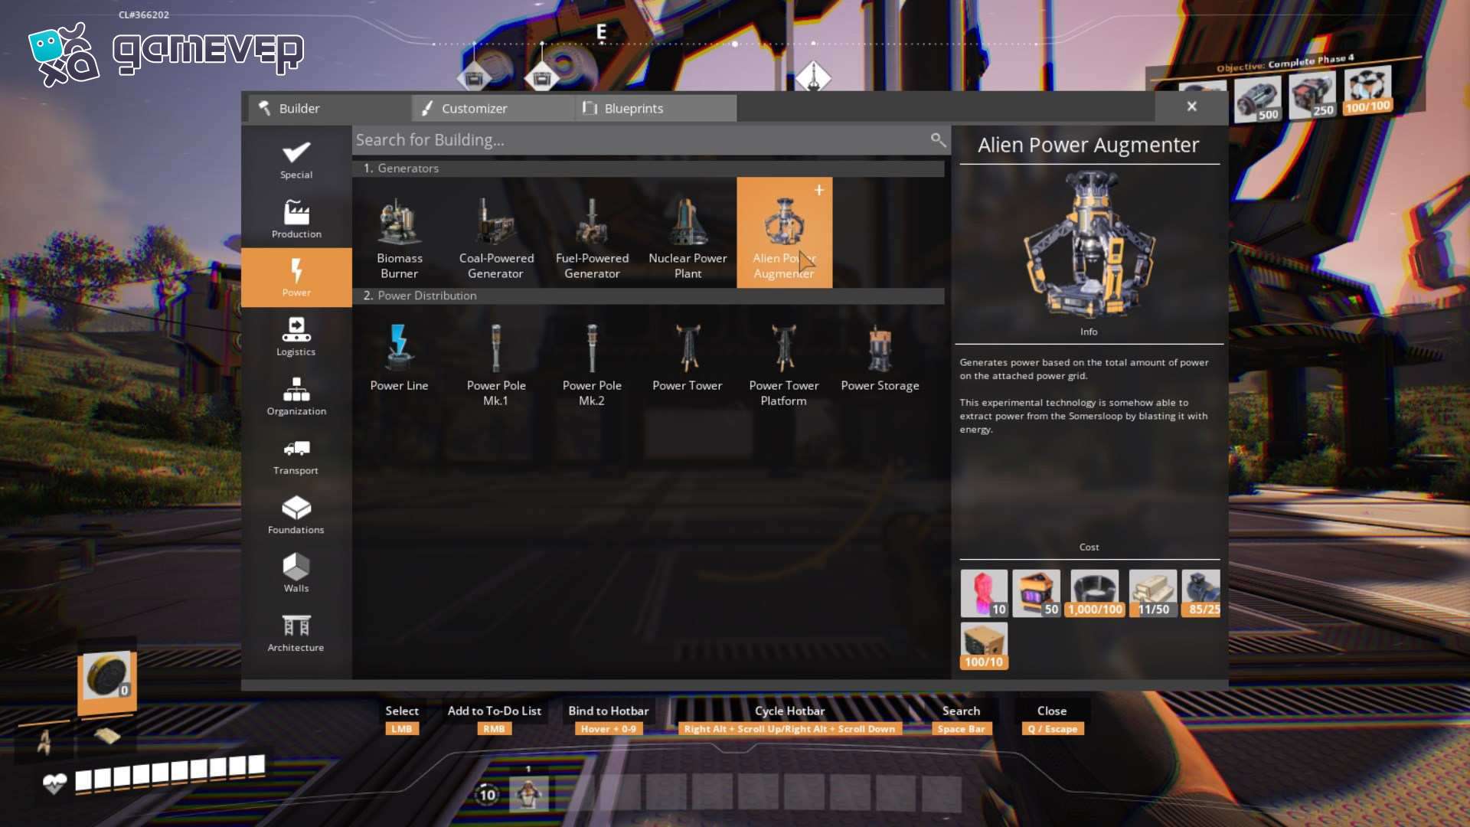Image resolution: width=1470 pixels, height=827 pixels.
Task: Click the Add to To-Do List hint
Action: [x=494, y=719]
